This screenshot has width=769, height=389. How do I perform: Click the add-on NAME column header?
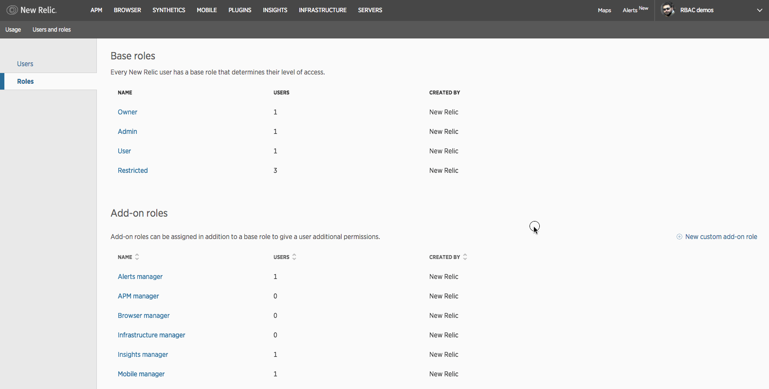(125, 257)
